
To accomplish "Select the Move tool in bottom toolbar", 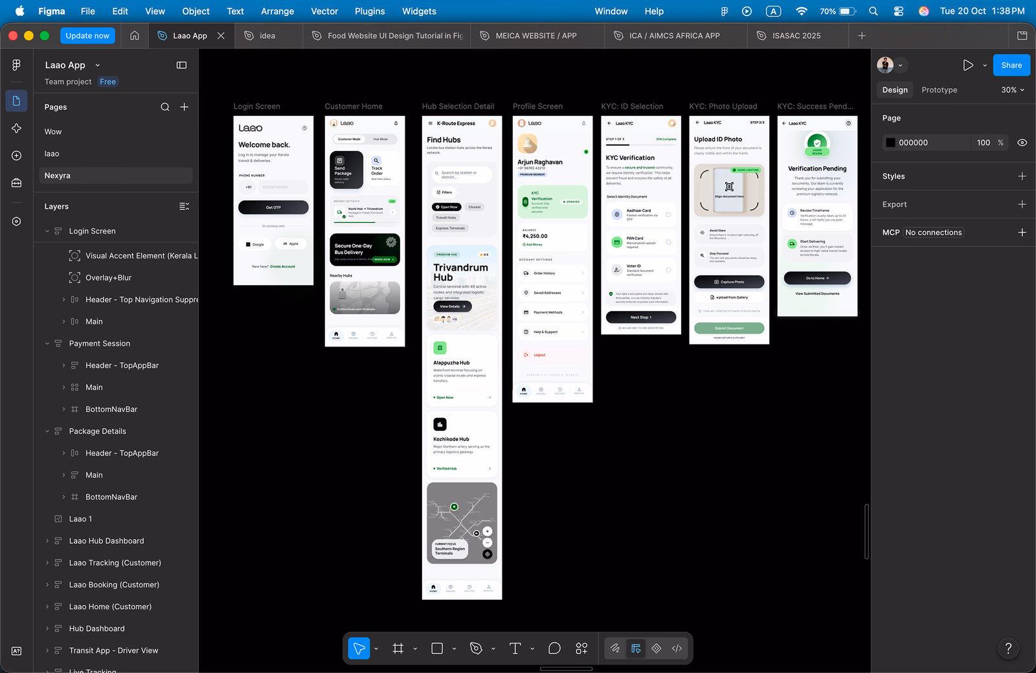I will 359,648.
